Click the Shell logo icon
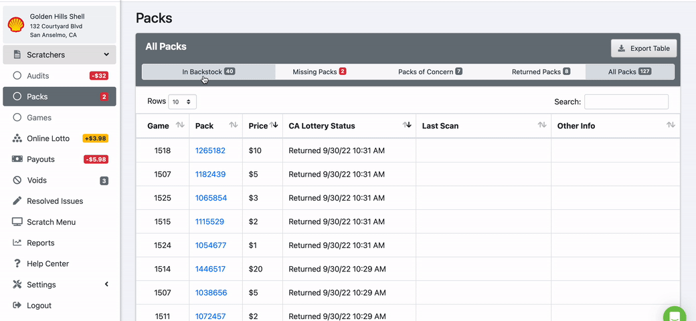The height and width of the screenshot is (321, 696). coord(16,25)
